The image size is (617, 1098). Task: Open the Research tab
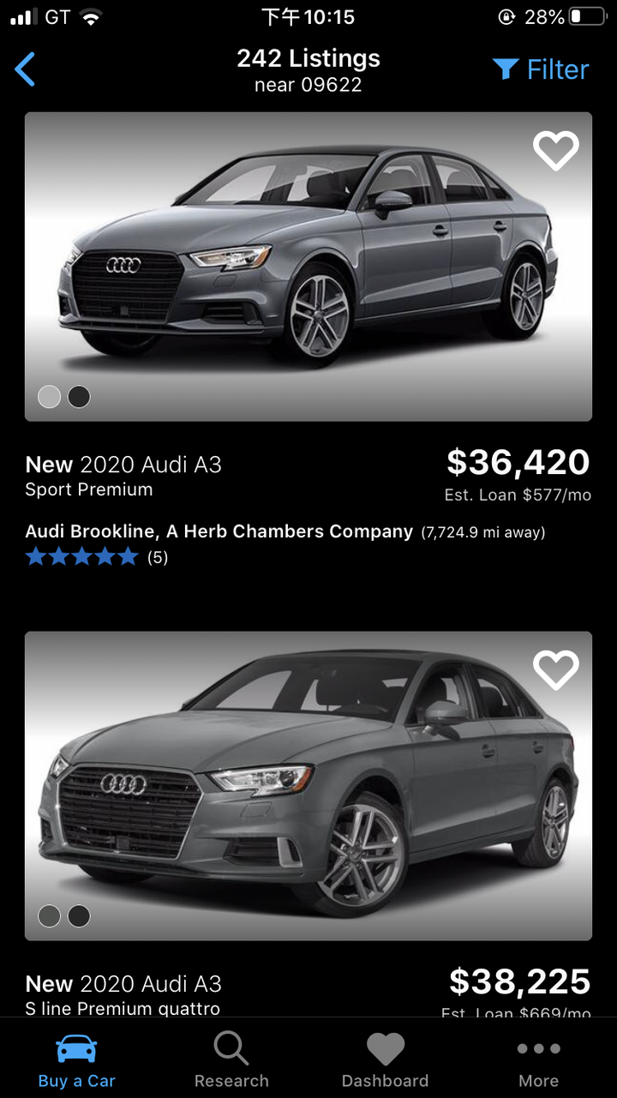[x=231, y=1060]
